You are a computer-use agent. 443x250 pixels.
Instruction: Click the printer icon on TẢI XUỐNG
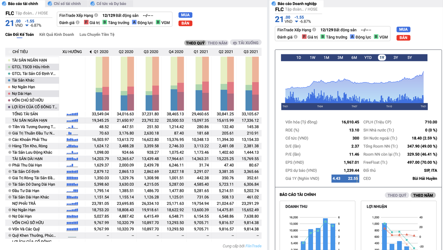(235, 43)
